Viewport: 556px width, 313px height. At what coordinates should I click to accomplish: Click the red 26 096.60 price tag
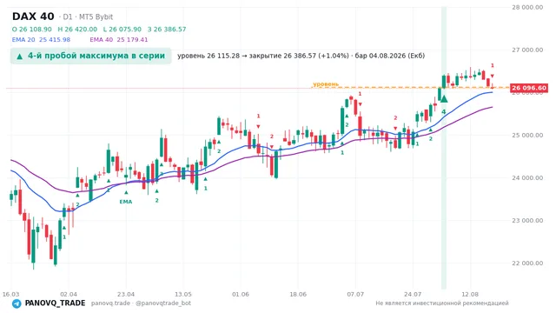(x=529, y=88)
